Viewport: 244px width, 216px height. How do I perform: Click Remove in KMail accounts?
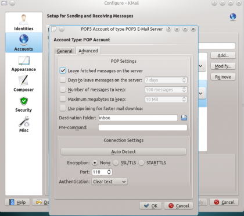(x=223, y=77)
